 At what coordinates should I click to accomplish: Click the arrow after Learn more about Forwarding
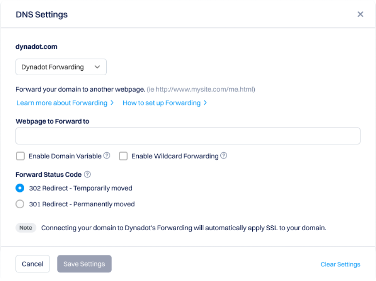[112, 103]
